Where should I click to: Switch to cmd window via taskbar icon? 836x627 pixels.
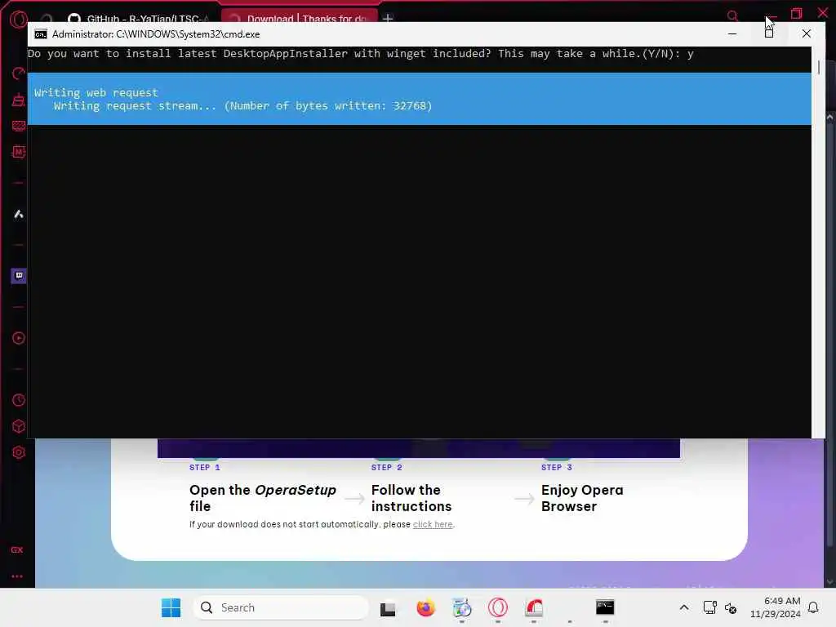pos(605,607)
